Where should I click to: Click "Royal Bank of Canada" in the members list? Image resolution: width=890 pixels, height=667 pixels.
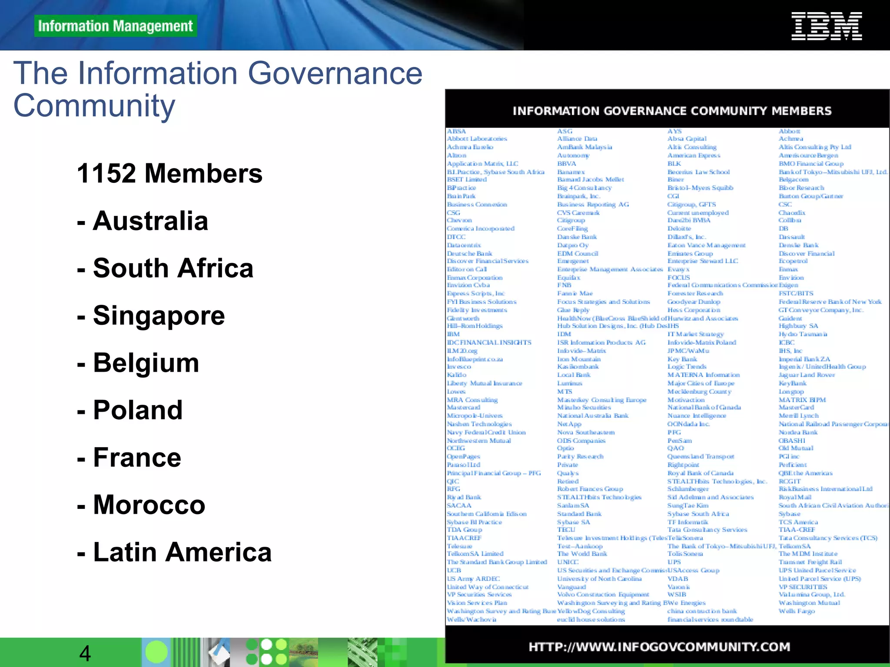pyautogui.click(x=701, y=473)
